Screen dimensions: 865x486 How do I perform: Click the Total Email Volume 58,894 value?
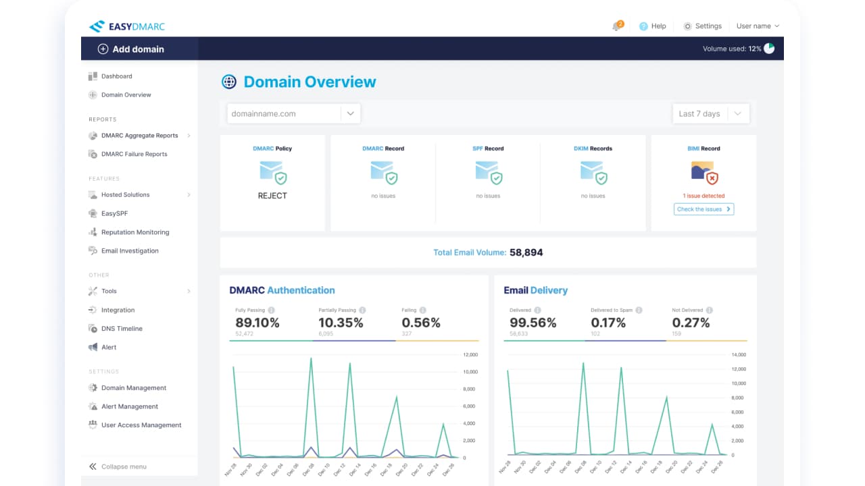coord(526,252)
